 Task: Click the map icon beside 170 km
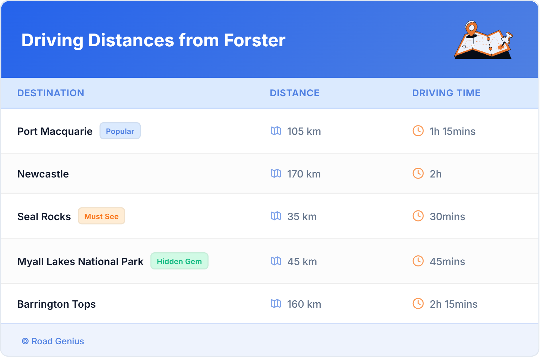pyautogui.click(x=276, y=173)
